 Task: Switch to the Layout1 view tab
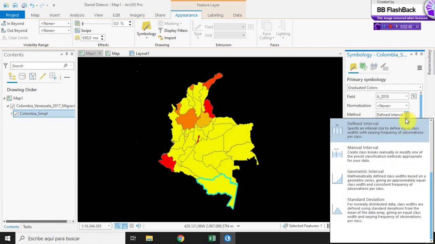click(x=139, y=54)
